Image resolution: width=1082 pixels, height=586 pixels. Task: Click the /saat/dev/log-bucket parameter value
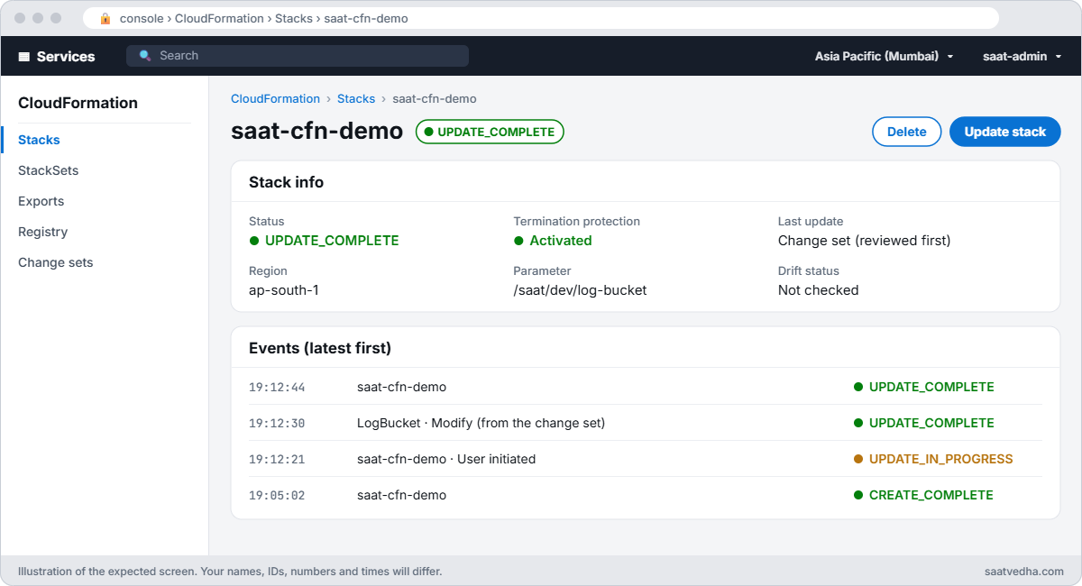click(x=580, y=290)
